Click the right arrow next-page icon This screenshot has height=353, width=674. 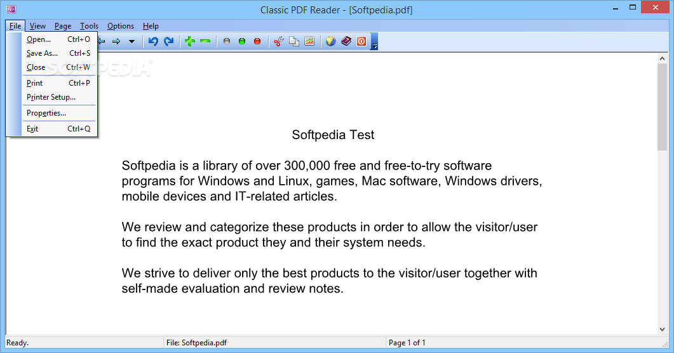[x=116, y=42]
